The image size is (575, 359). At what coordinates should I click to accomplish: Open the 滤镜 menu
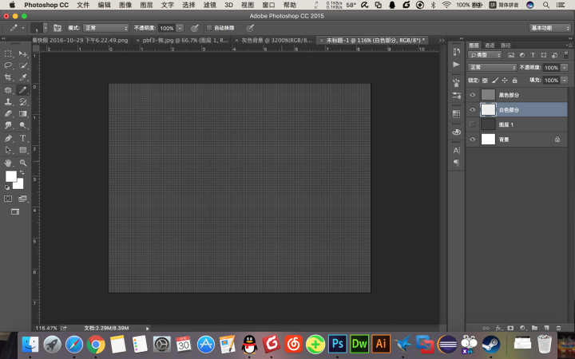click(210, 5)
